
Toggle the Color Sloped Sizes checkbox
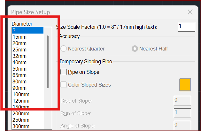tap(64, 85)
